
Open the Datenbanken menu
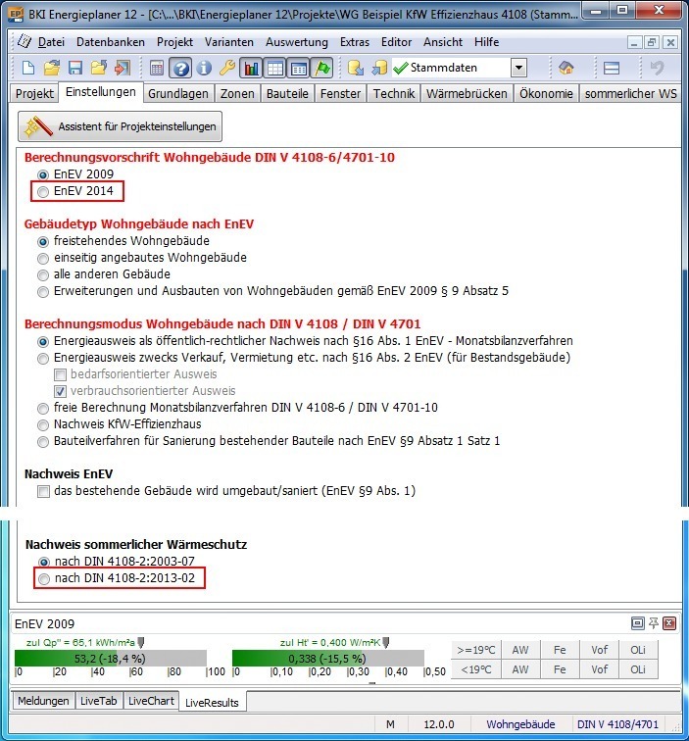pyautogui.click(x=111, y=42)
